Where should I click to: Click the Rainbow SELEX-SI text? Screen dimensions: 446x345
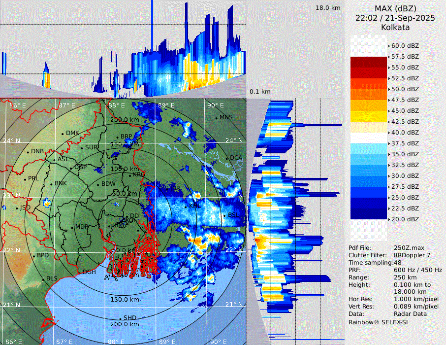coord(378,322)
